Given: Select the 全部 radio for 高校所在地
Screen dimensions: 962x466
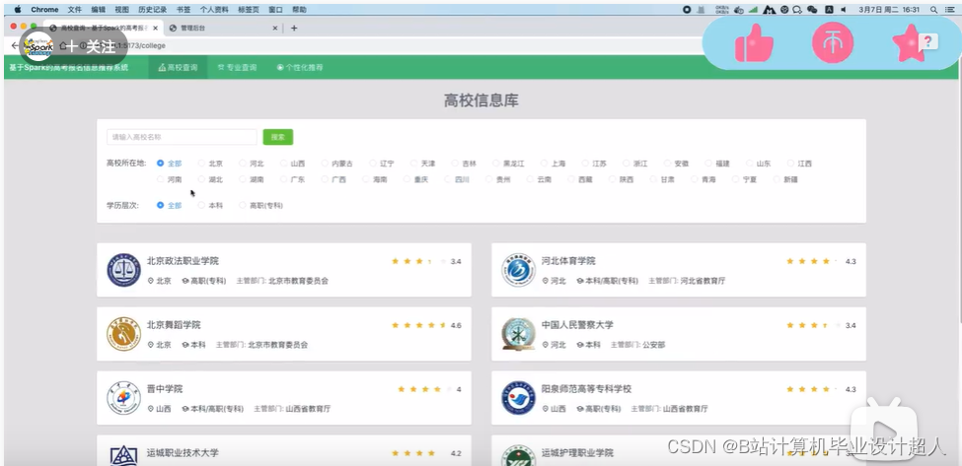Looking at the screenshot, I should (x=160, y=164).
